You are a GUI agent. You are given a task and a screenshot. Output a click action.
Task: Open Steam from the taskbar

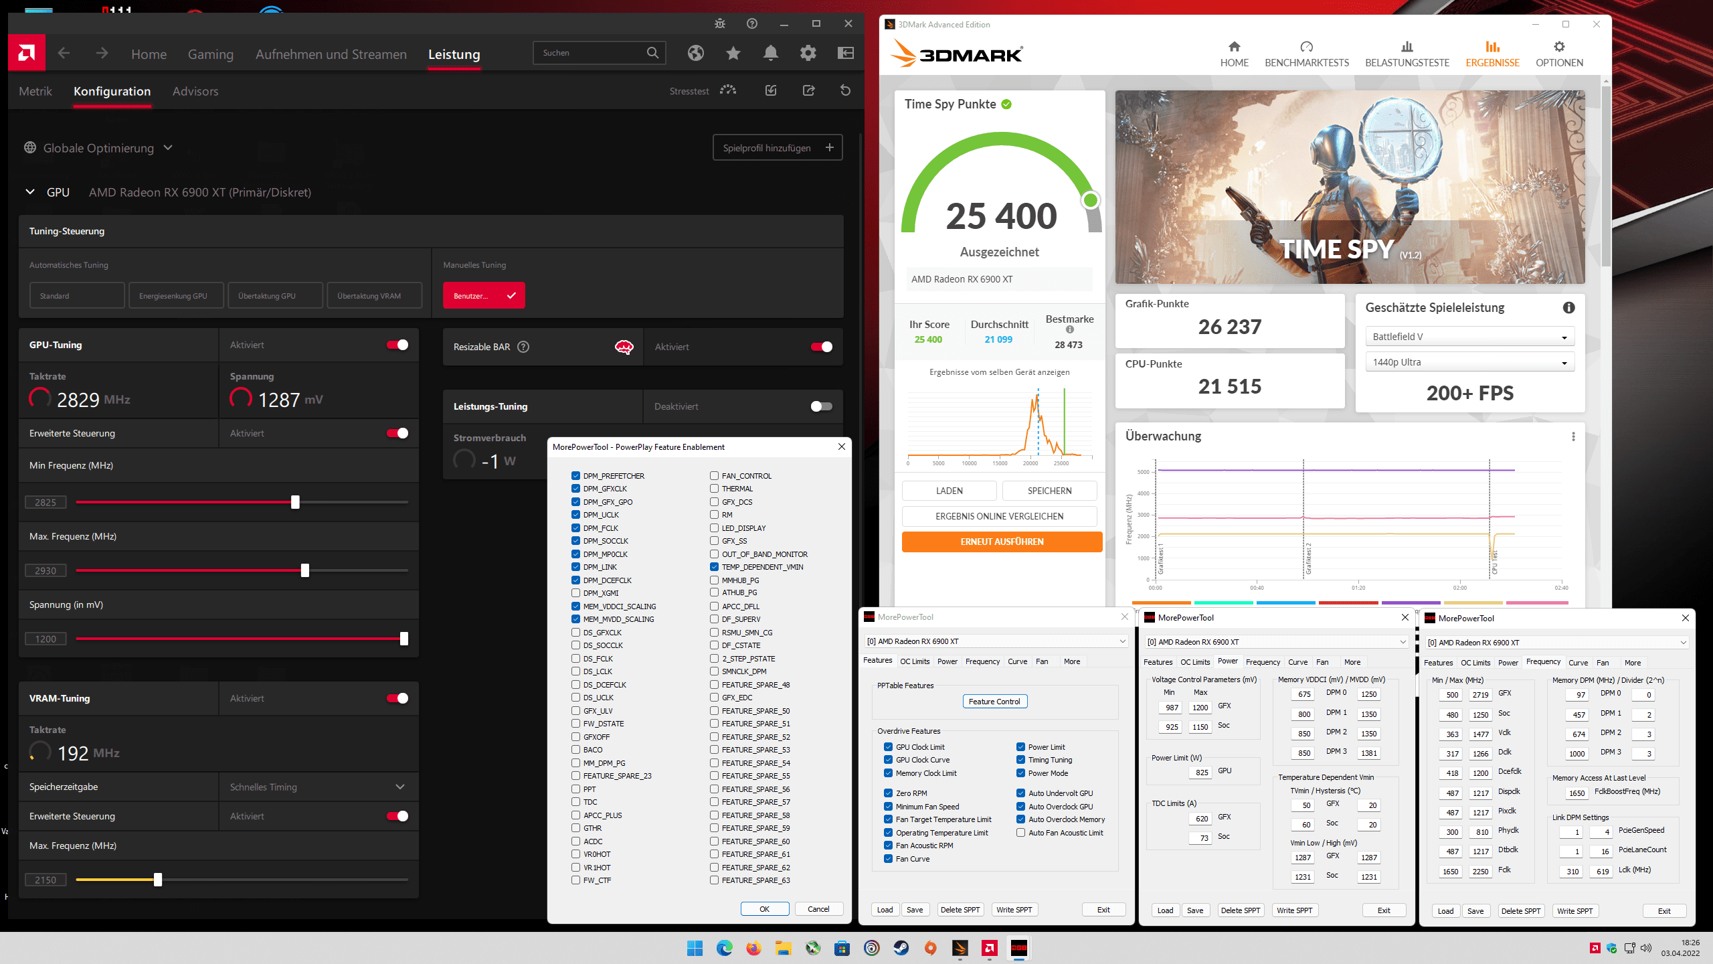point(901,948)
